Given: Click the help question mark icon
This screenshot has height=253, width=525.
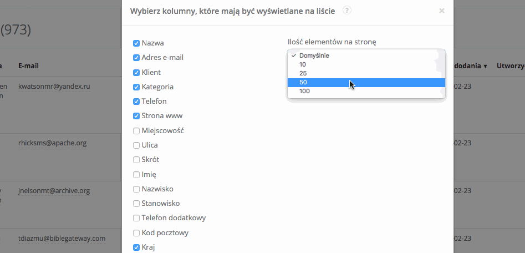Looking at the screenshot, I should click(x=347, y=10).
